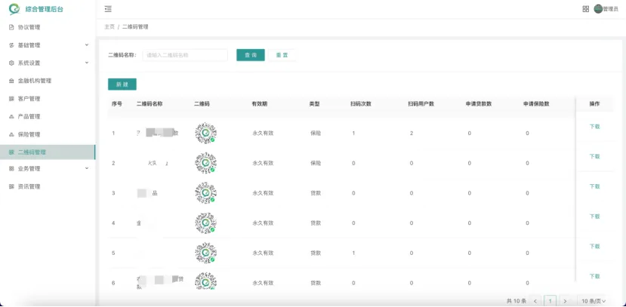The image size is (626, 307).
Task: Download the QR code in row 2
Action: (x=594, y=157)
